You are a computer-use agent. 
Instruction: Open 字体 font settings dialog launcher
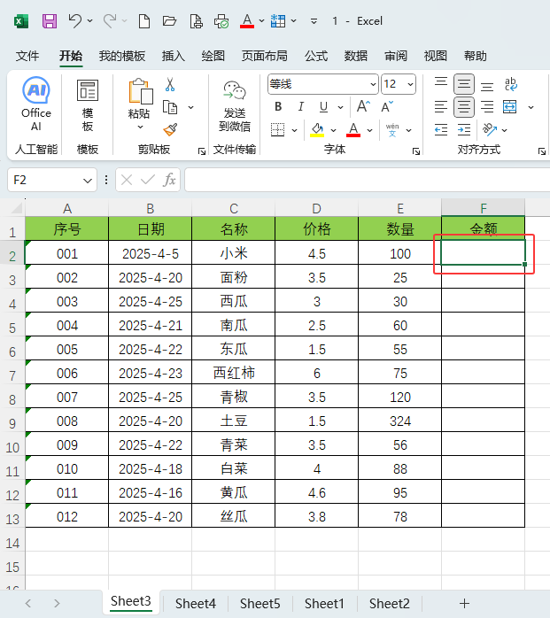tap(416, 151)
